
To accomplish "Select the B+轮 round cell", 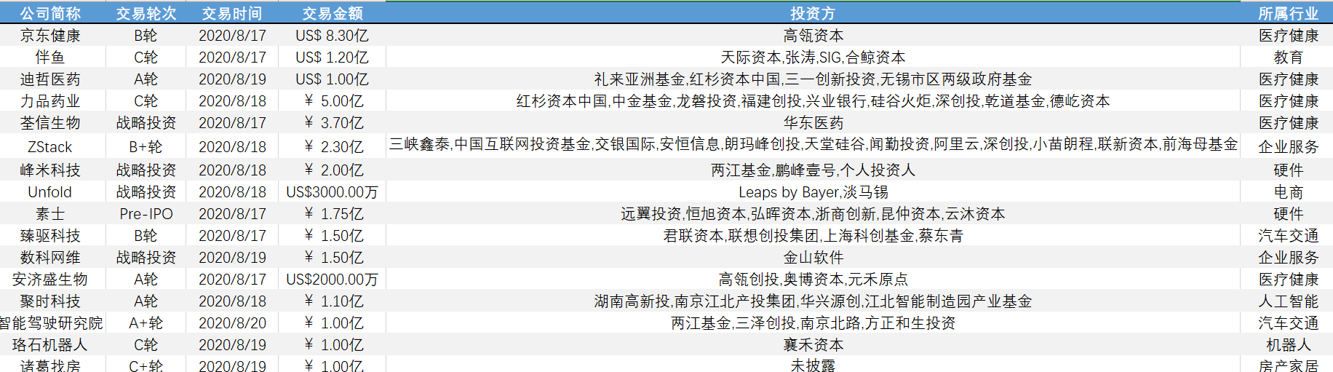I will 146,146.
